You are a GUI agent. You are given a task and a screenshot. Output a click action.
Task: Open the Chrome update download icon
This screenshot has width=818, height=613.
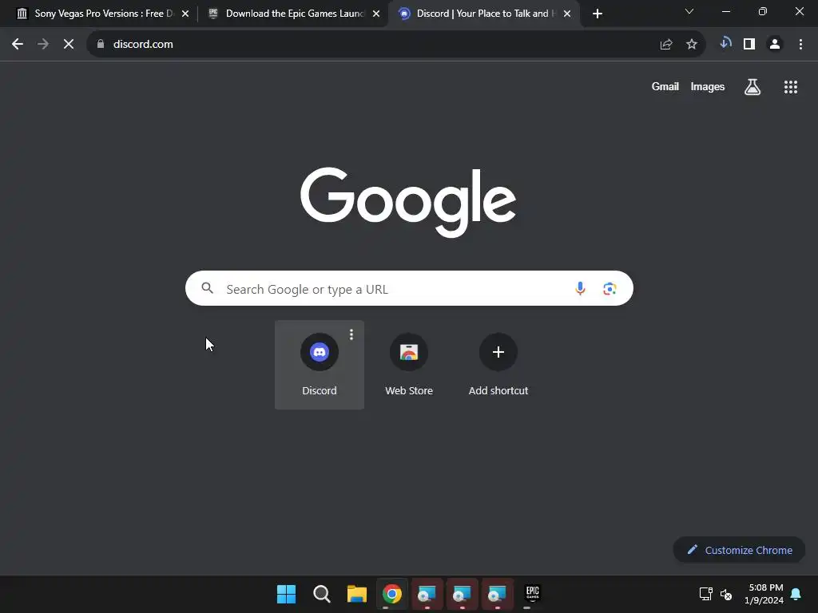point(725,43)
